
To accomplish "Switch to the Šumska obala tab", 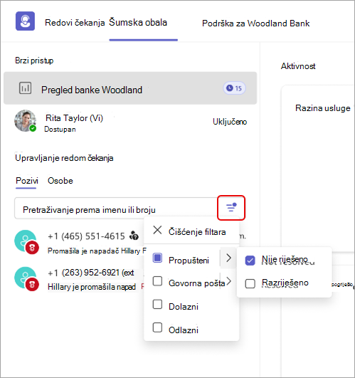I will click(x=138, y=22).
